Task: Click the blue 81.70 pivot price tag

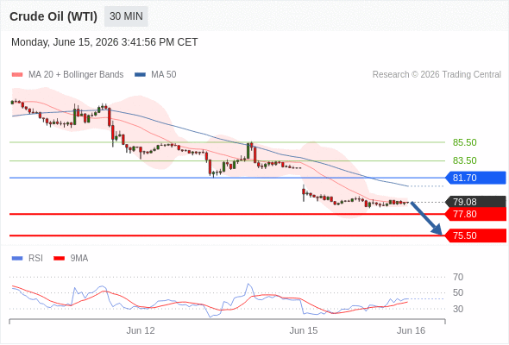Action: (x=475, y=178)
